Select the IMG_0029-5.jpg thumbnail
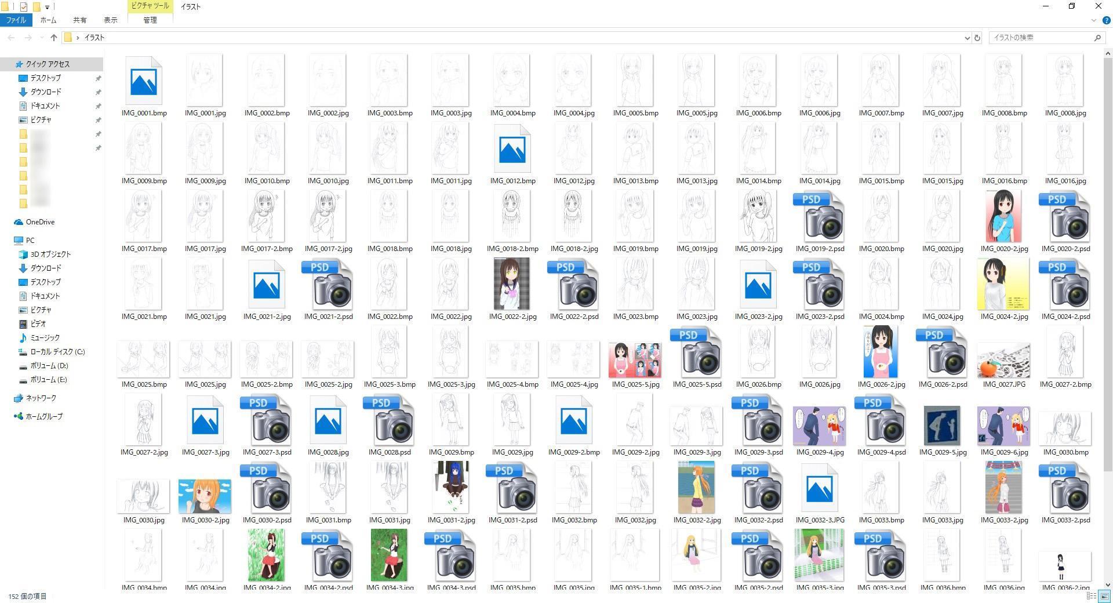 coord(942,426)
